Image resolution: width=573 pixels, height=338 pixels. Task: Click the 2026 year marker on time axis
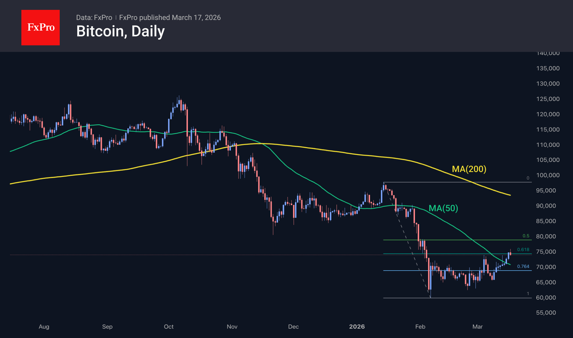[x=357, y=326]
